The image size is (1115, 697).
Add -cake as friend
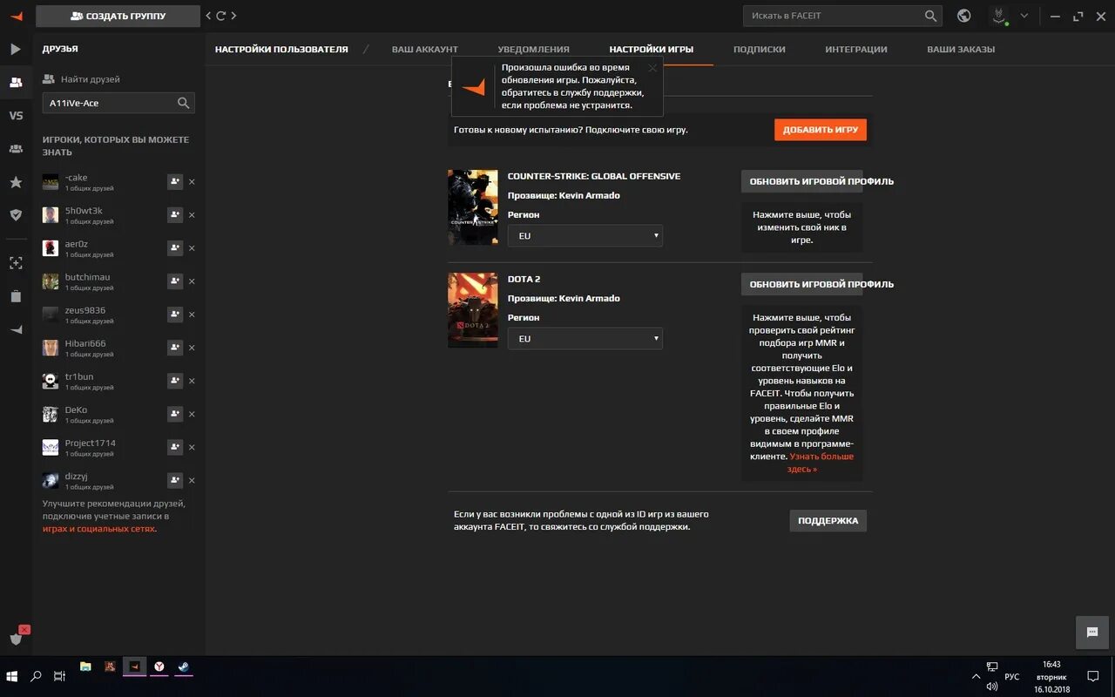[175, 182]
